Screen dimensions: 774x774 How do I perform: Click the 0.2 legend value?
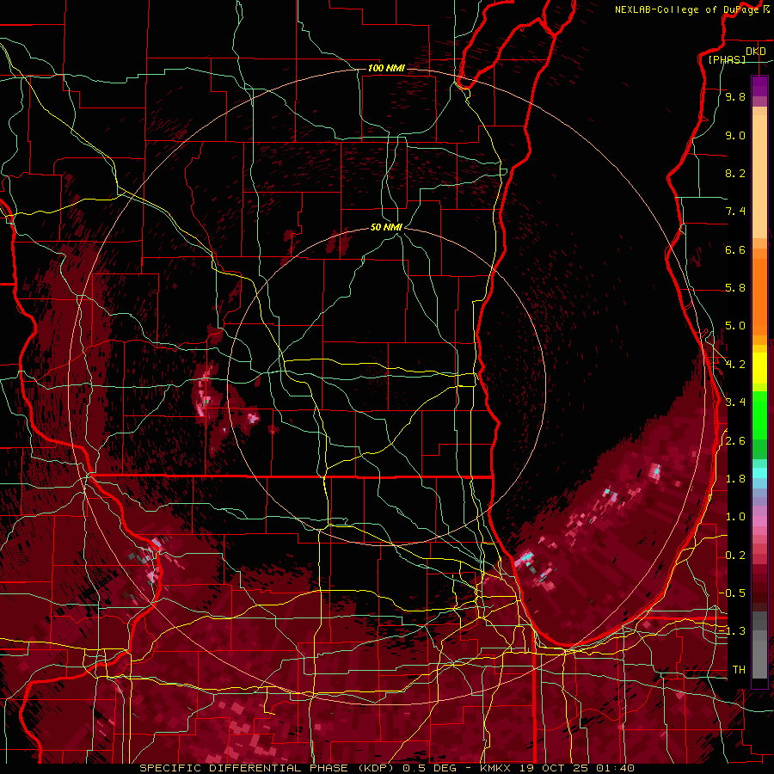[x=735, y=556]
